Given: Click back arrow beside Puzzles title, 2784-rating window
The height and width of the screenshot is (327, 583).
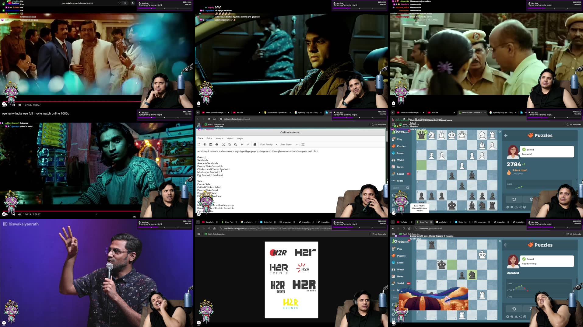Looking at the screenshot, I should [506, 136].
